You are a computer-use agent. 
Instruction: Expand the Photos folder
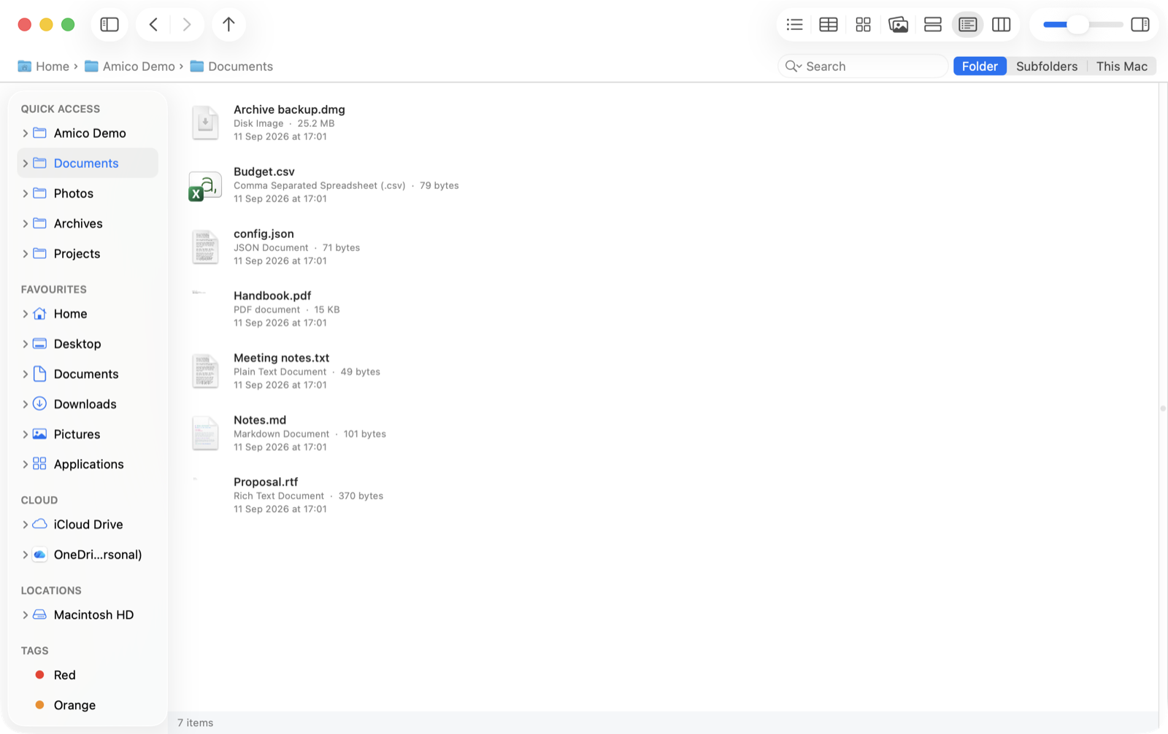(25, 193)
